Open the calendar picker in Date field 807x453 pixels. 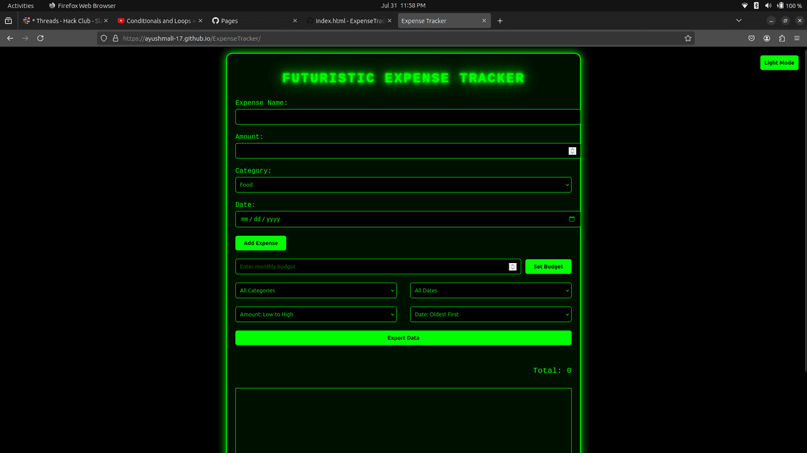click(x=572, y=219)
